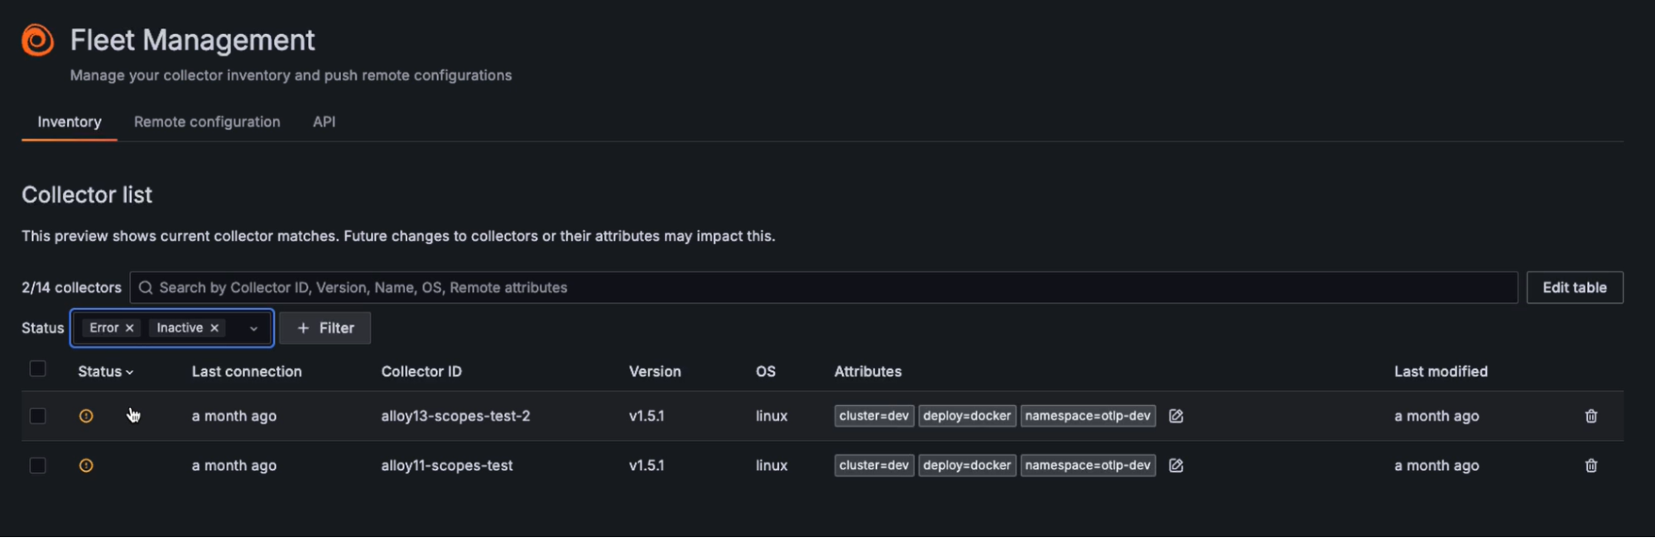Image resolution: width=1655 pixels, height=538 pixels.
Task: Remove the Error status filter chip
Action: (x=130, y=329)
